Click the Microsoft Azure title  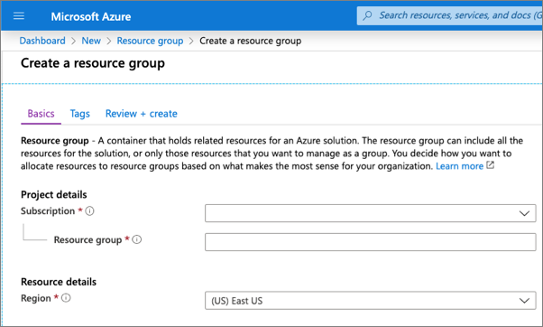coord(91,16)
